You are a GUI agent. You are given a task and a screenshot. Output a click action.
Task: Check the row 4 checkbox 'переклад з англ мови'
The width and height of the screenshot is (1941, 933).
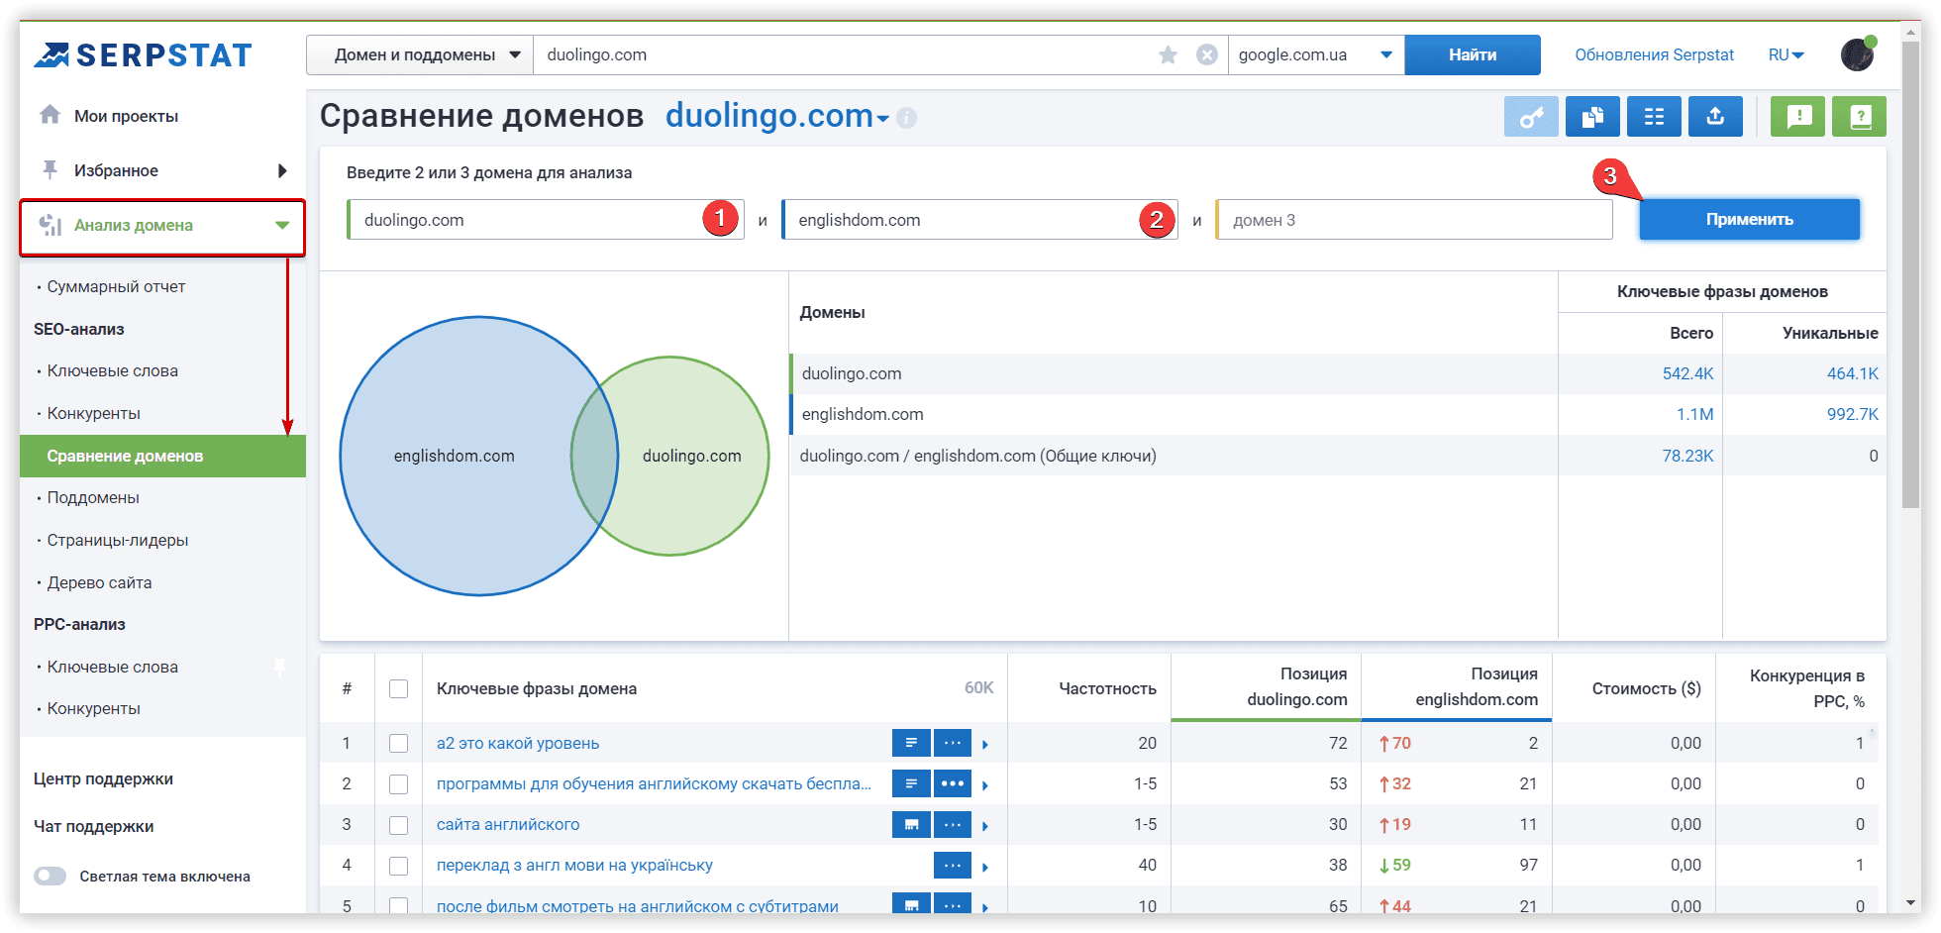click(x=399, y=865)
